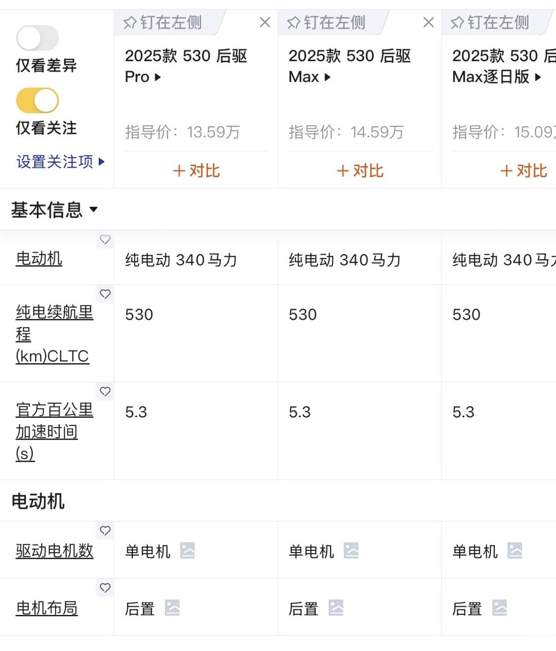Add 后驱 Pro to comparison via +对比
This screenshot has width=556, height=651.
coord(196,171)
